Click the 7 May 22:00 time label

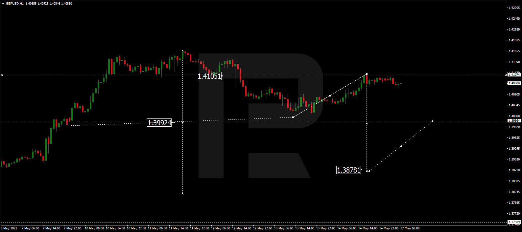click(72, 228)
